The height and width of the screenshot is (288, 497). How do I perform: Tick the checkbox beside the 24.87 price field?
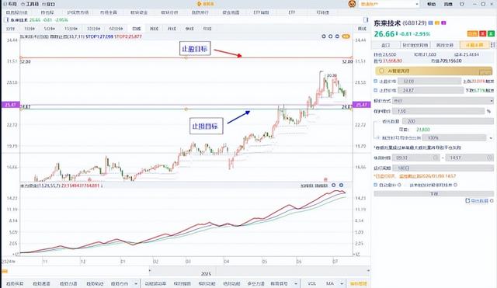point(376,90)
